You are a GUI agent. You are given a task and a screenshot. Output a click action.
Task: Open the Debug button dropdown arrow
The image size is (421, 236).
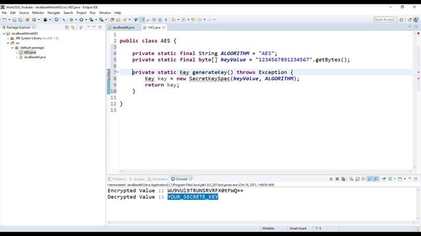(76, 20)
